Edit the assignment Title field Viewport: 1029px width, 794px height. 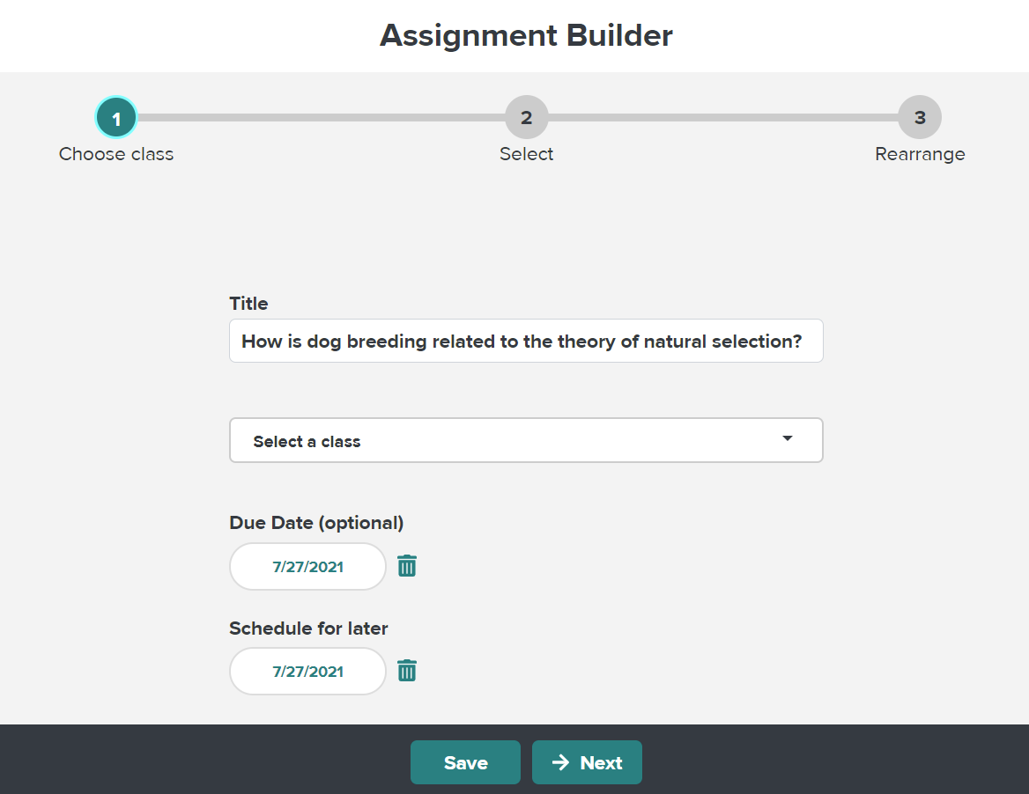526,341
